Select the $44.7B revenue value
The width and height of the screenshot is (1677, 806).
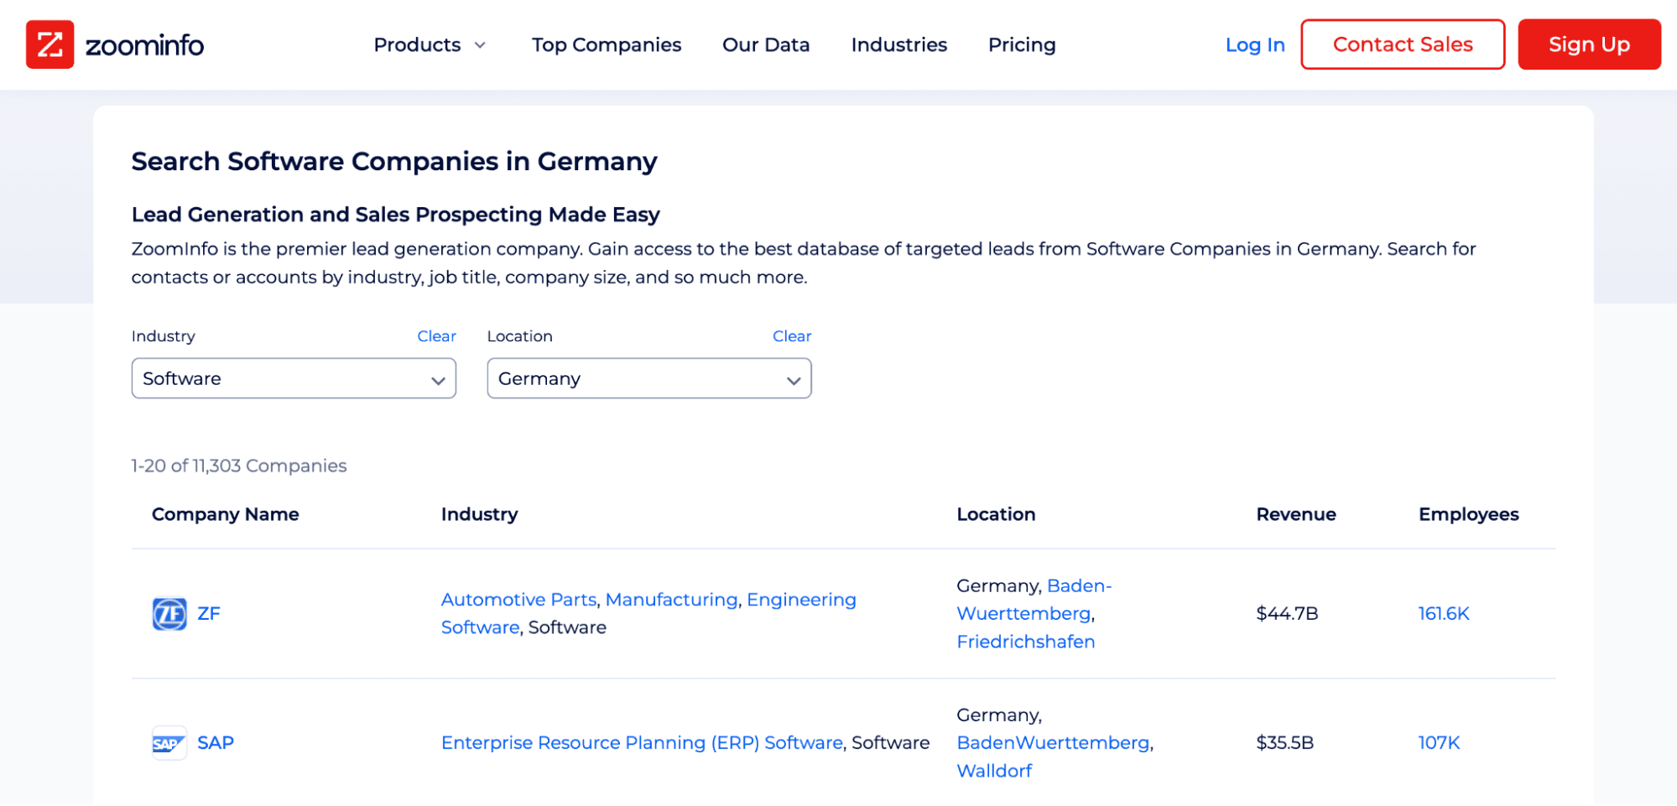click(1287, 614)
